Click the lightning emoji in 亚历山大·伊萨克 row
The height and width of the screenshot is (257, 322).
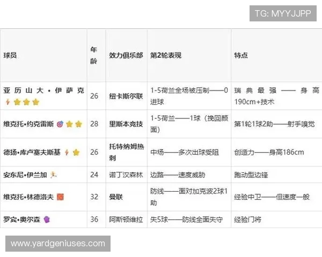point(8,102)
